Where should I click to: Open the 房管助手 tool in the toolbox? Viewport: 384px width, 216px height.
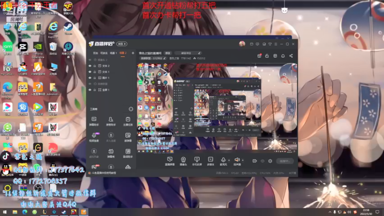click(111, 121)
